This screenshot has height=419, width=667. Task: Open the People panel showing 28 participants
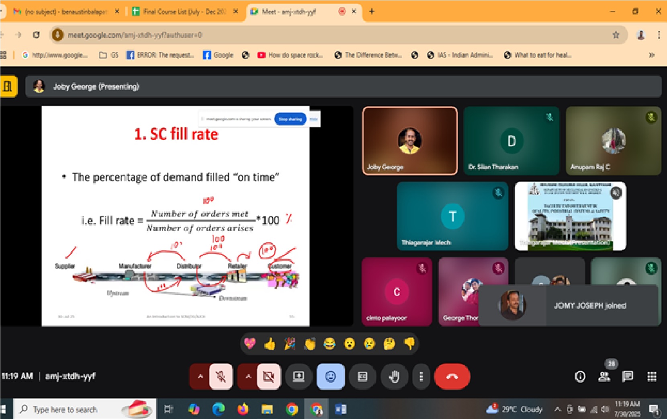[604, 377]
